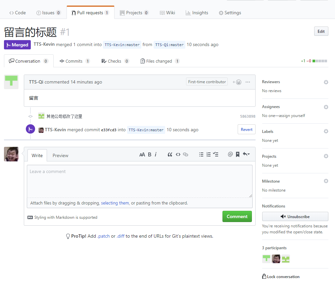This screenshot has width=335, height=290.
Task: Open the Wiki tab
Action: (x=167, y=13)
